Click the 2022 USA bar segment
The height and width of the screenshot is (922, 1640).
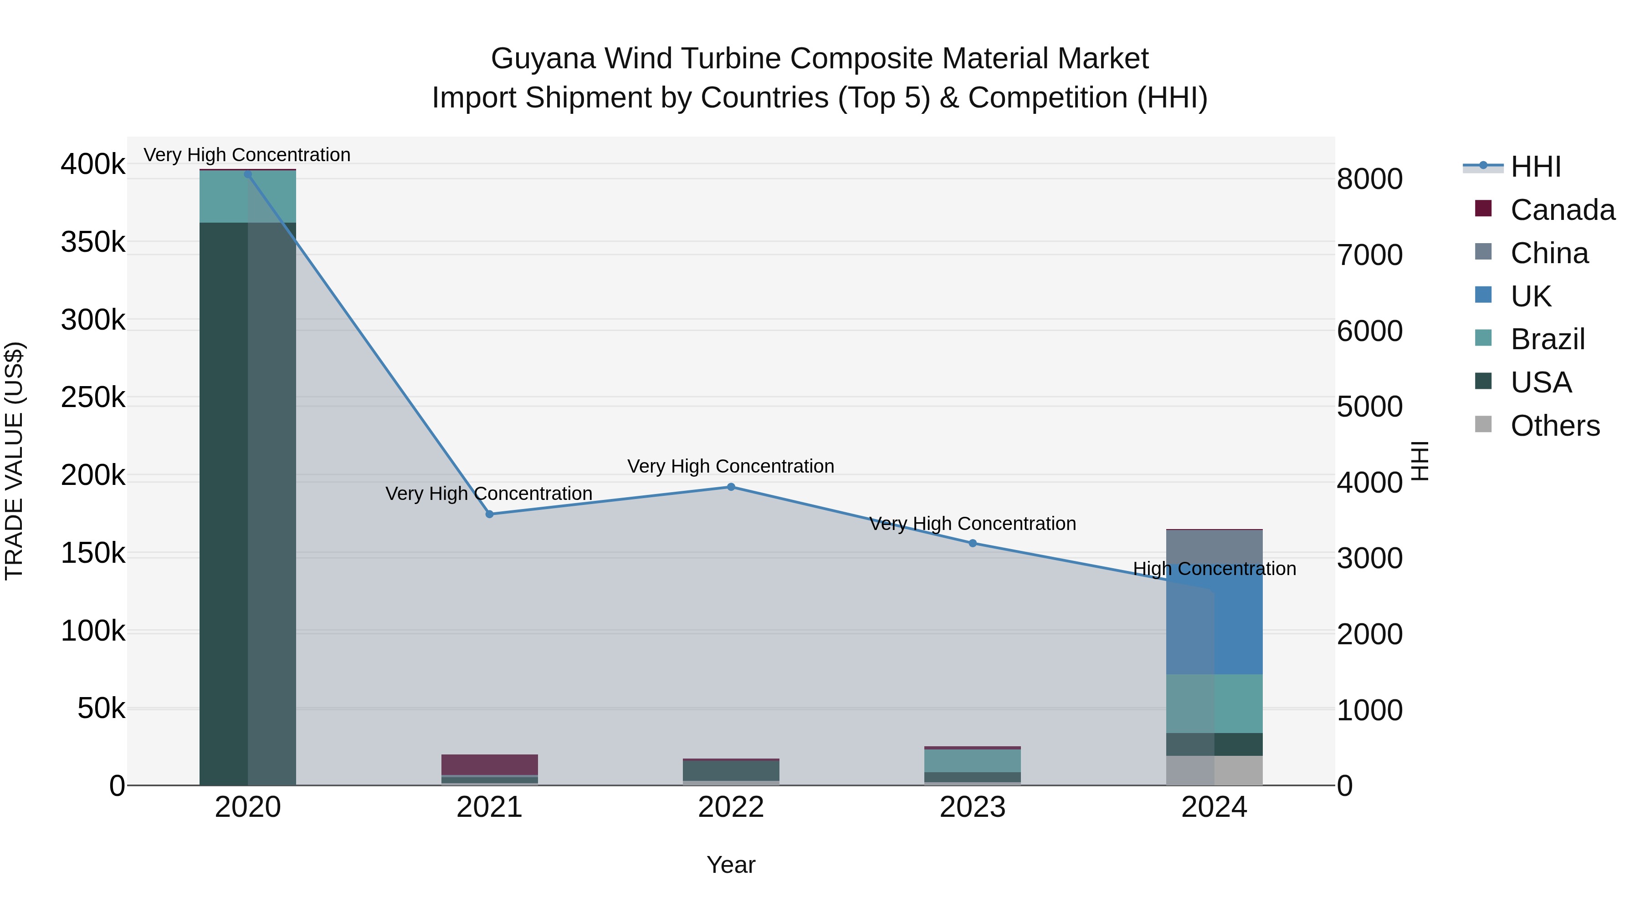731,770
